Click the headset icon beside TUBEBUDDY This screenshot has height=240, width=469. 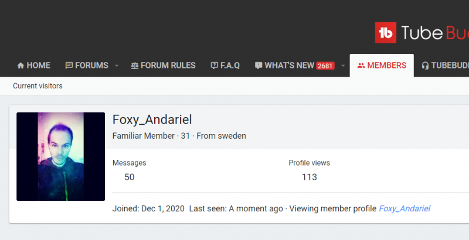coord(425,66)
